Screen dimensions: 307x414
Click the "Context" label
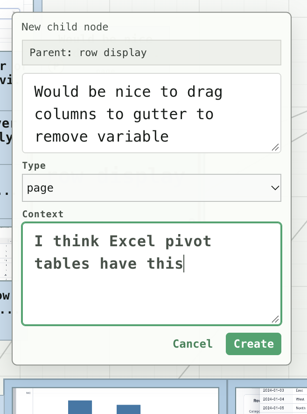coord(43,214)
